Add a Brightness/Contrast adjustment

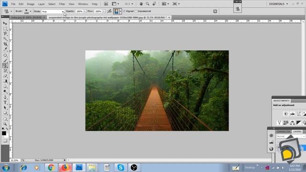tap(286, 114)
